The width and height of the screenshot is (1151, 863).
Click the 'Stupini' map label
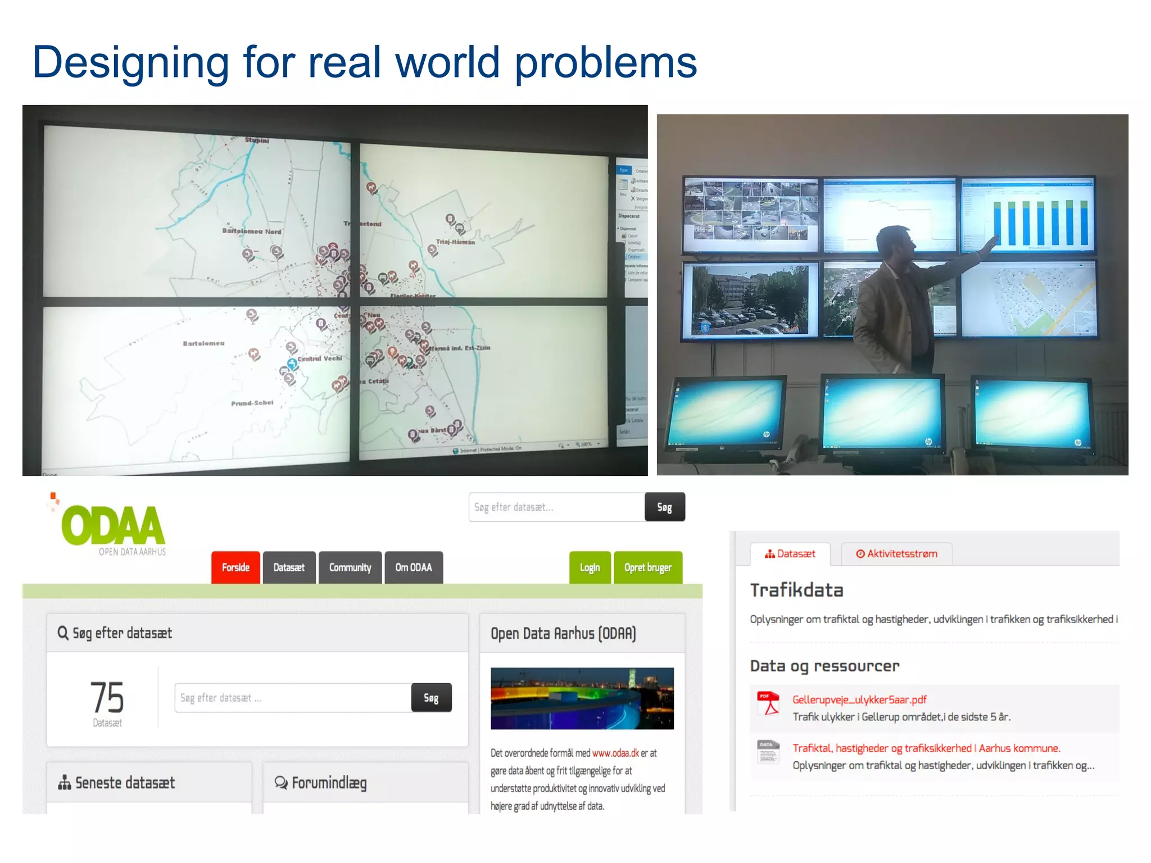(x=257, y=140)
